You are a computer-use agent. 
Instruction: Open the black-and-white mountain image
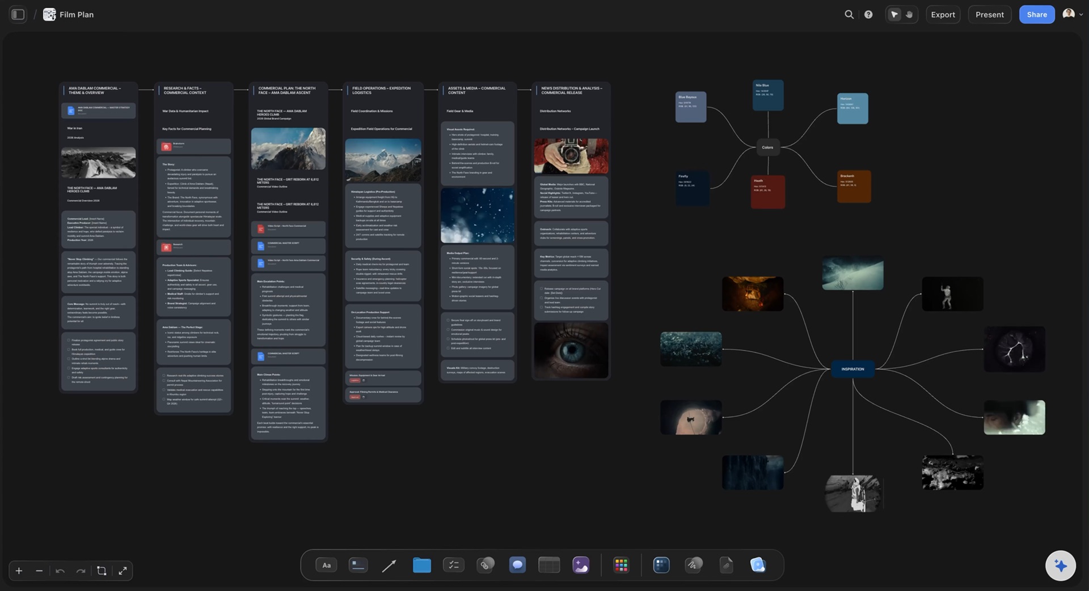[98, 163]
